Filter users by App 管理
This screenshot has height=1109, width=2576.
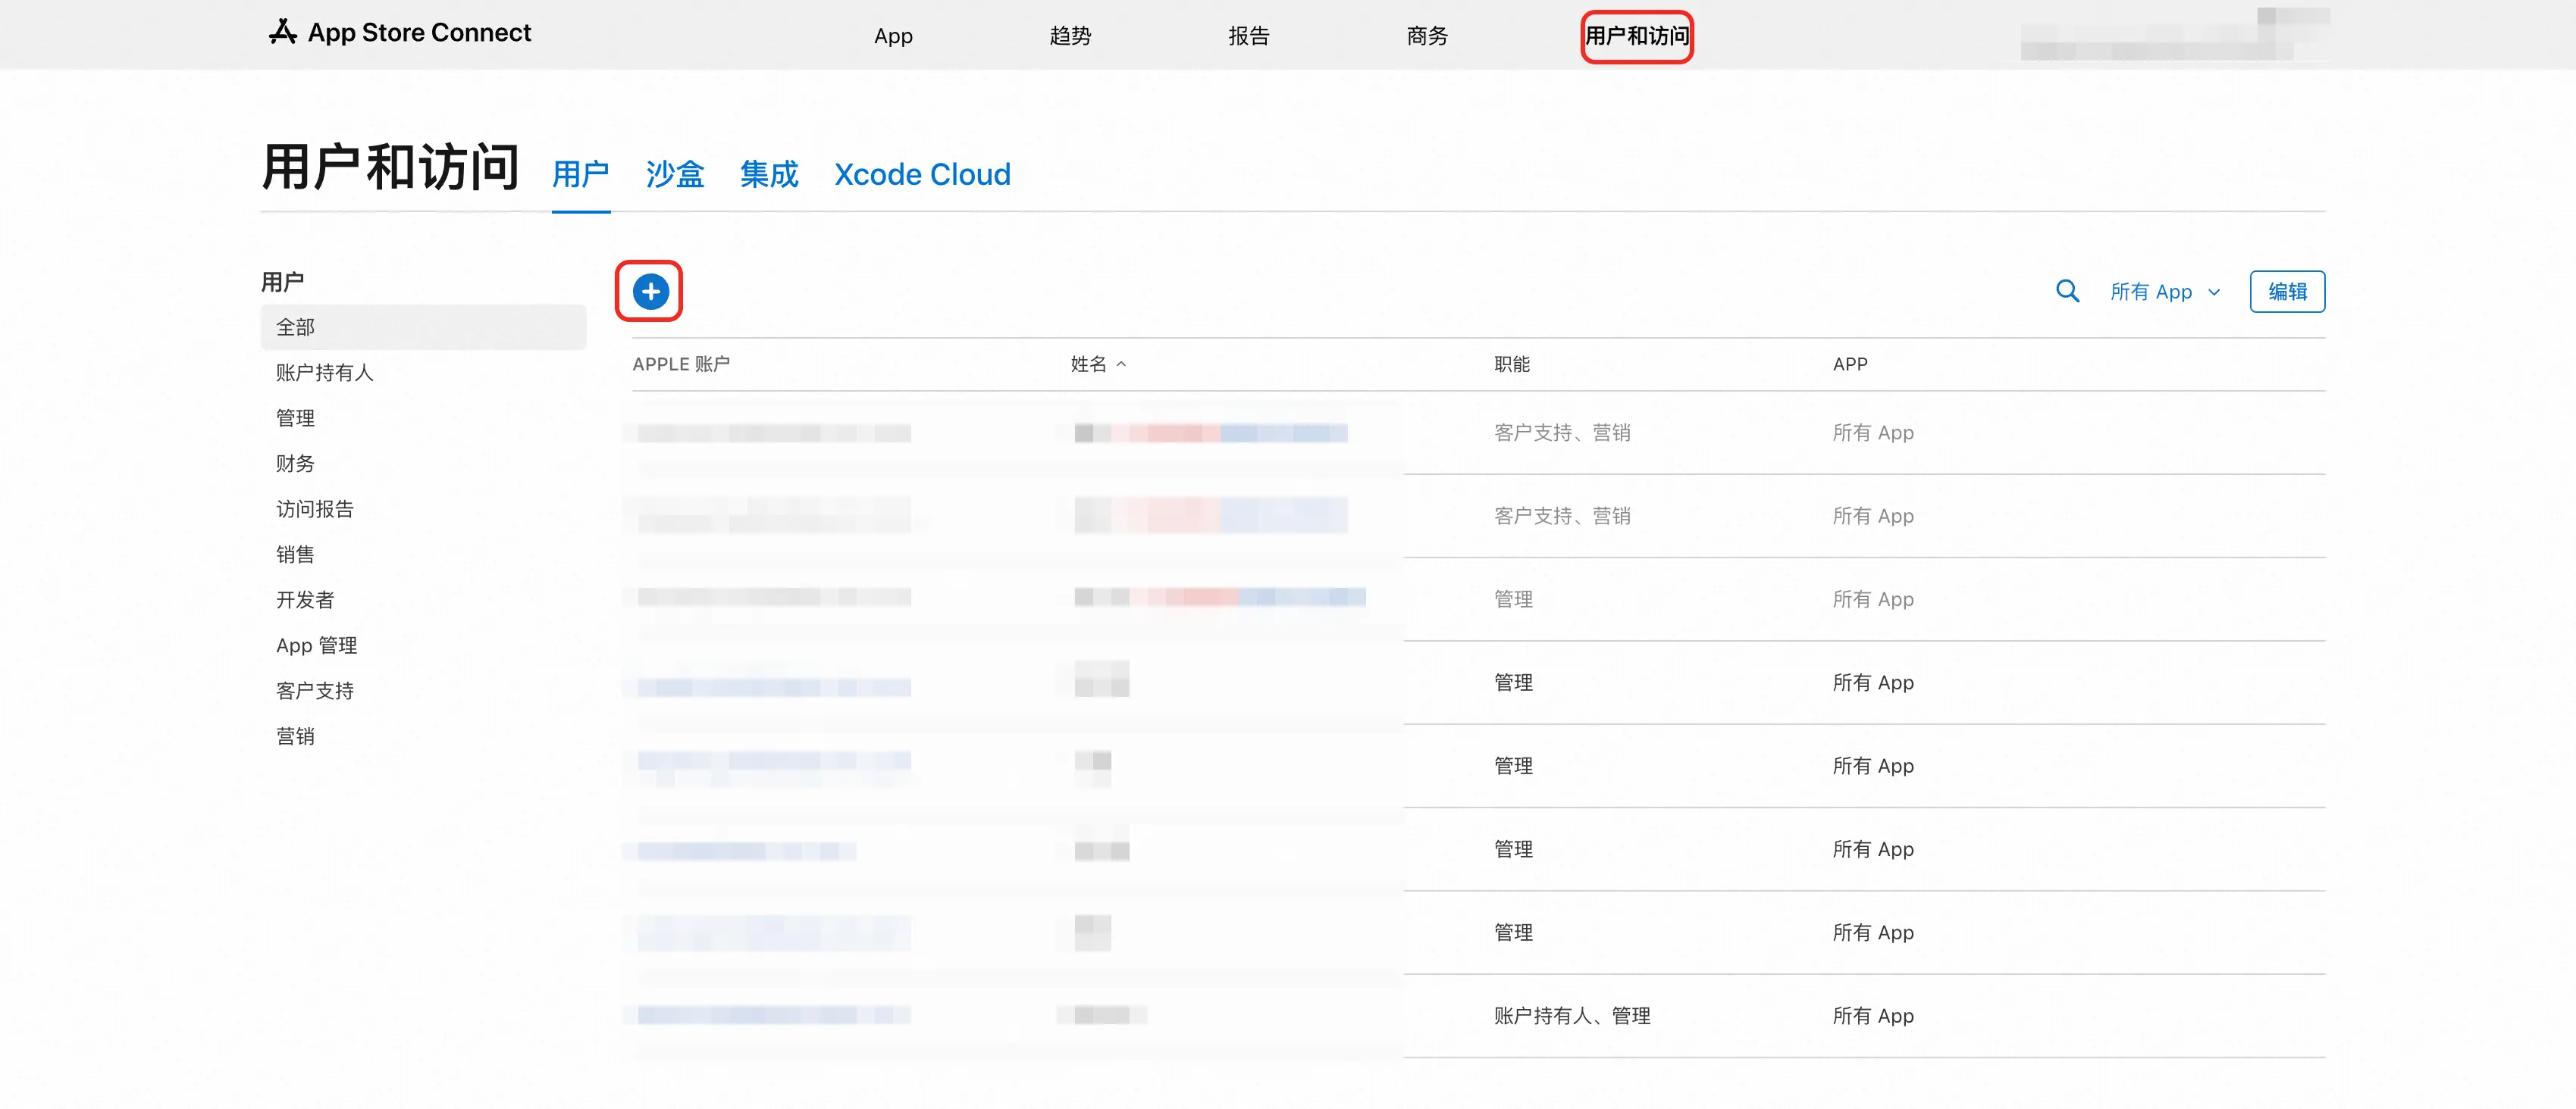tap(316, 645)
